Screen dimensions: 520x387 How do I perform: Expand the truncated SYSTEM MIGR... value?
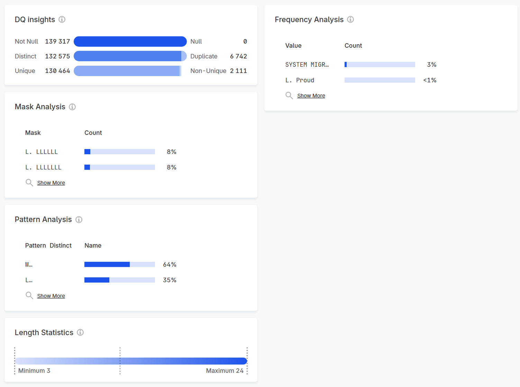tap(307, 64)
